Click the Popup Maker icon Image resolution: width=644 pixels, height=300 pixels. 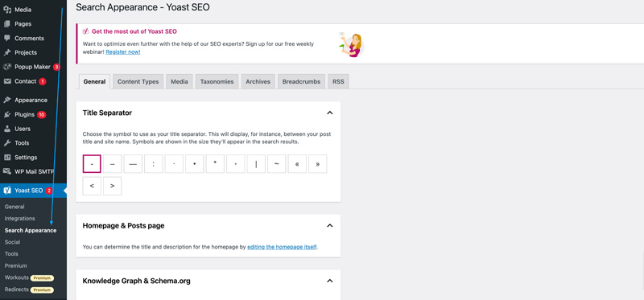click(7, 67)
